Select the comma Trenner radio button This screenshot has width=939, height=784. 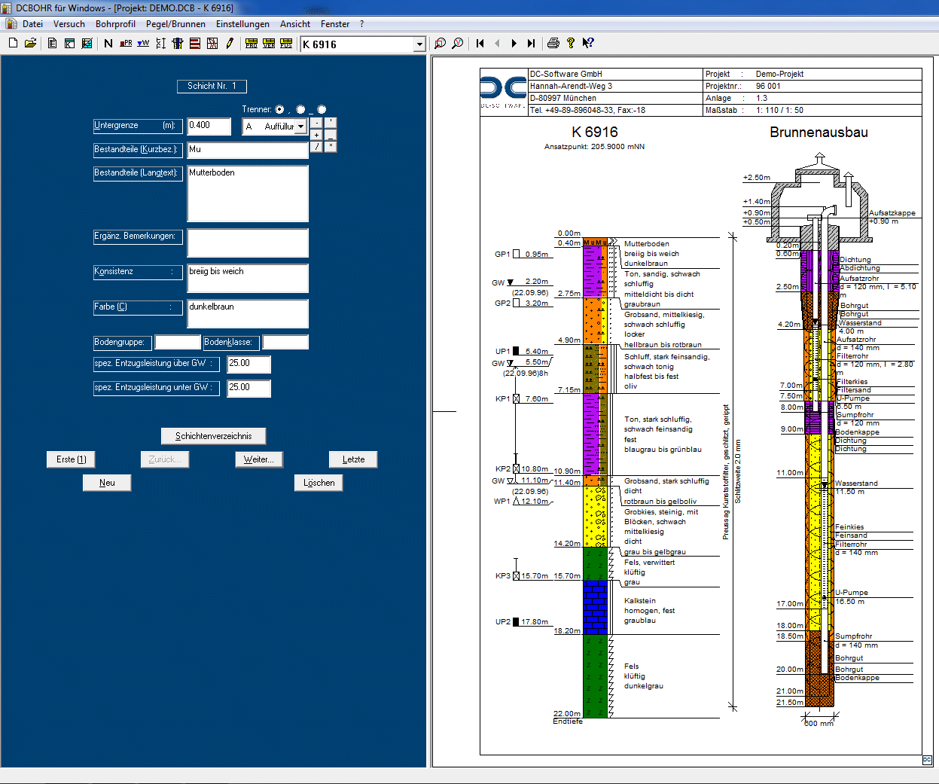pyautogui.click(x=279, y=110)
